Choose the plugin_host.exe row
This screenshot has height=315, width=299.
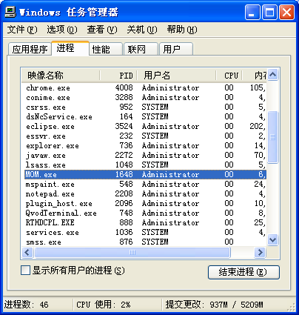146,203
